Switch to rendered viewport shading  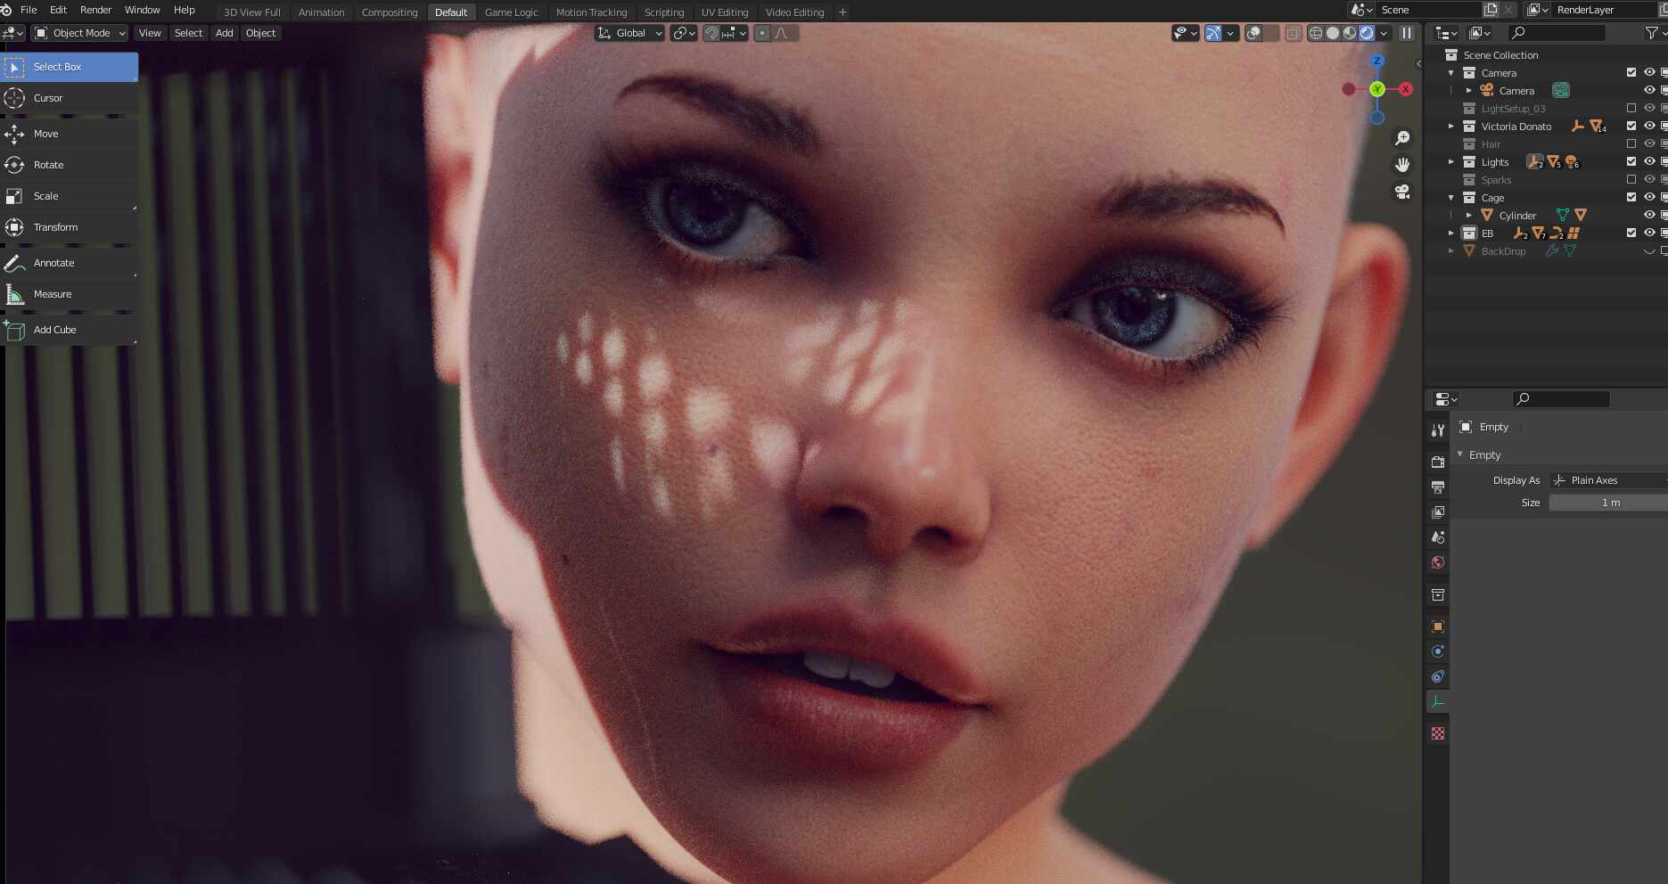pos(1367,33)
